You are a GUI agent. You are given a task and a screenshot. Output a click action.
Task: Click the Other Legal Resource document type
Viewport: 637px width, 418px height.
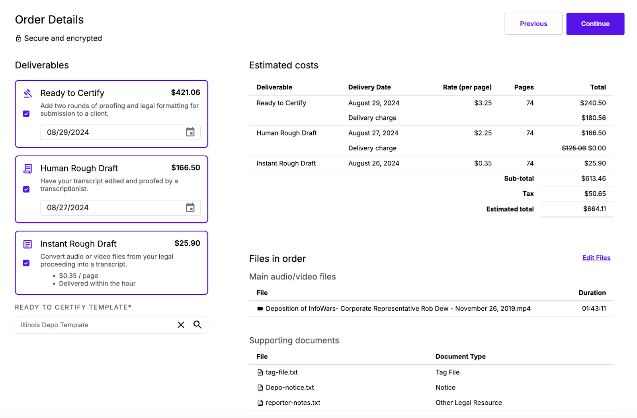tap(469, 402)
